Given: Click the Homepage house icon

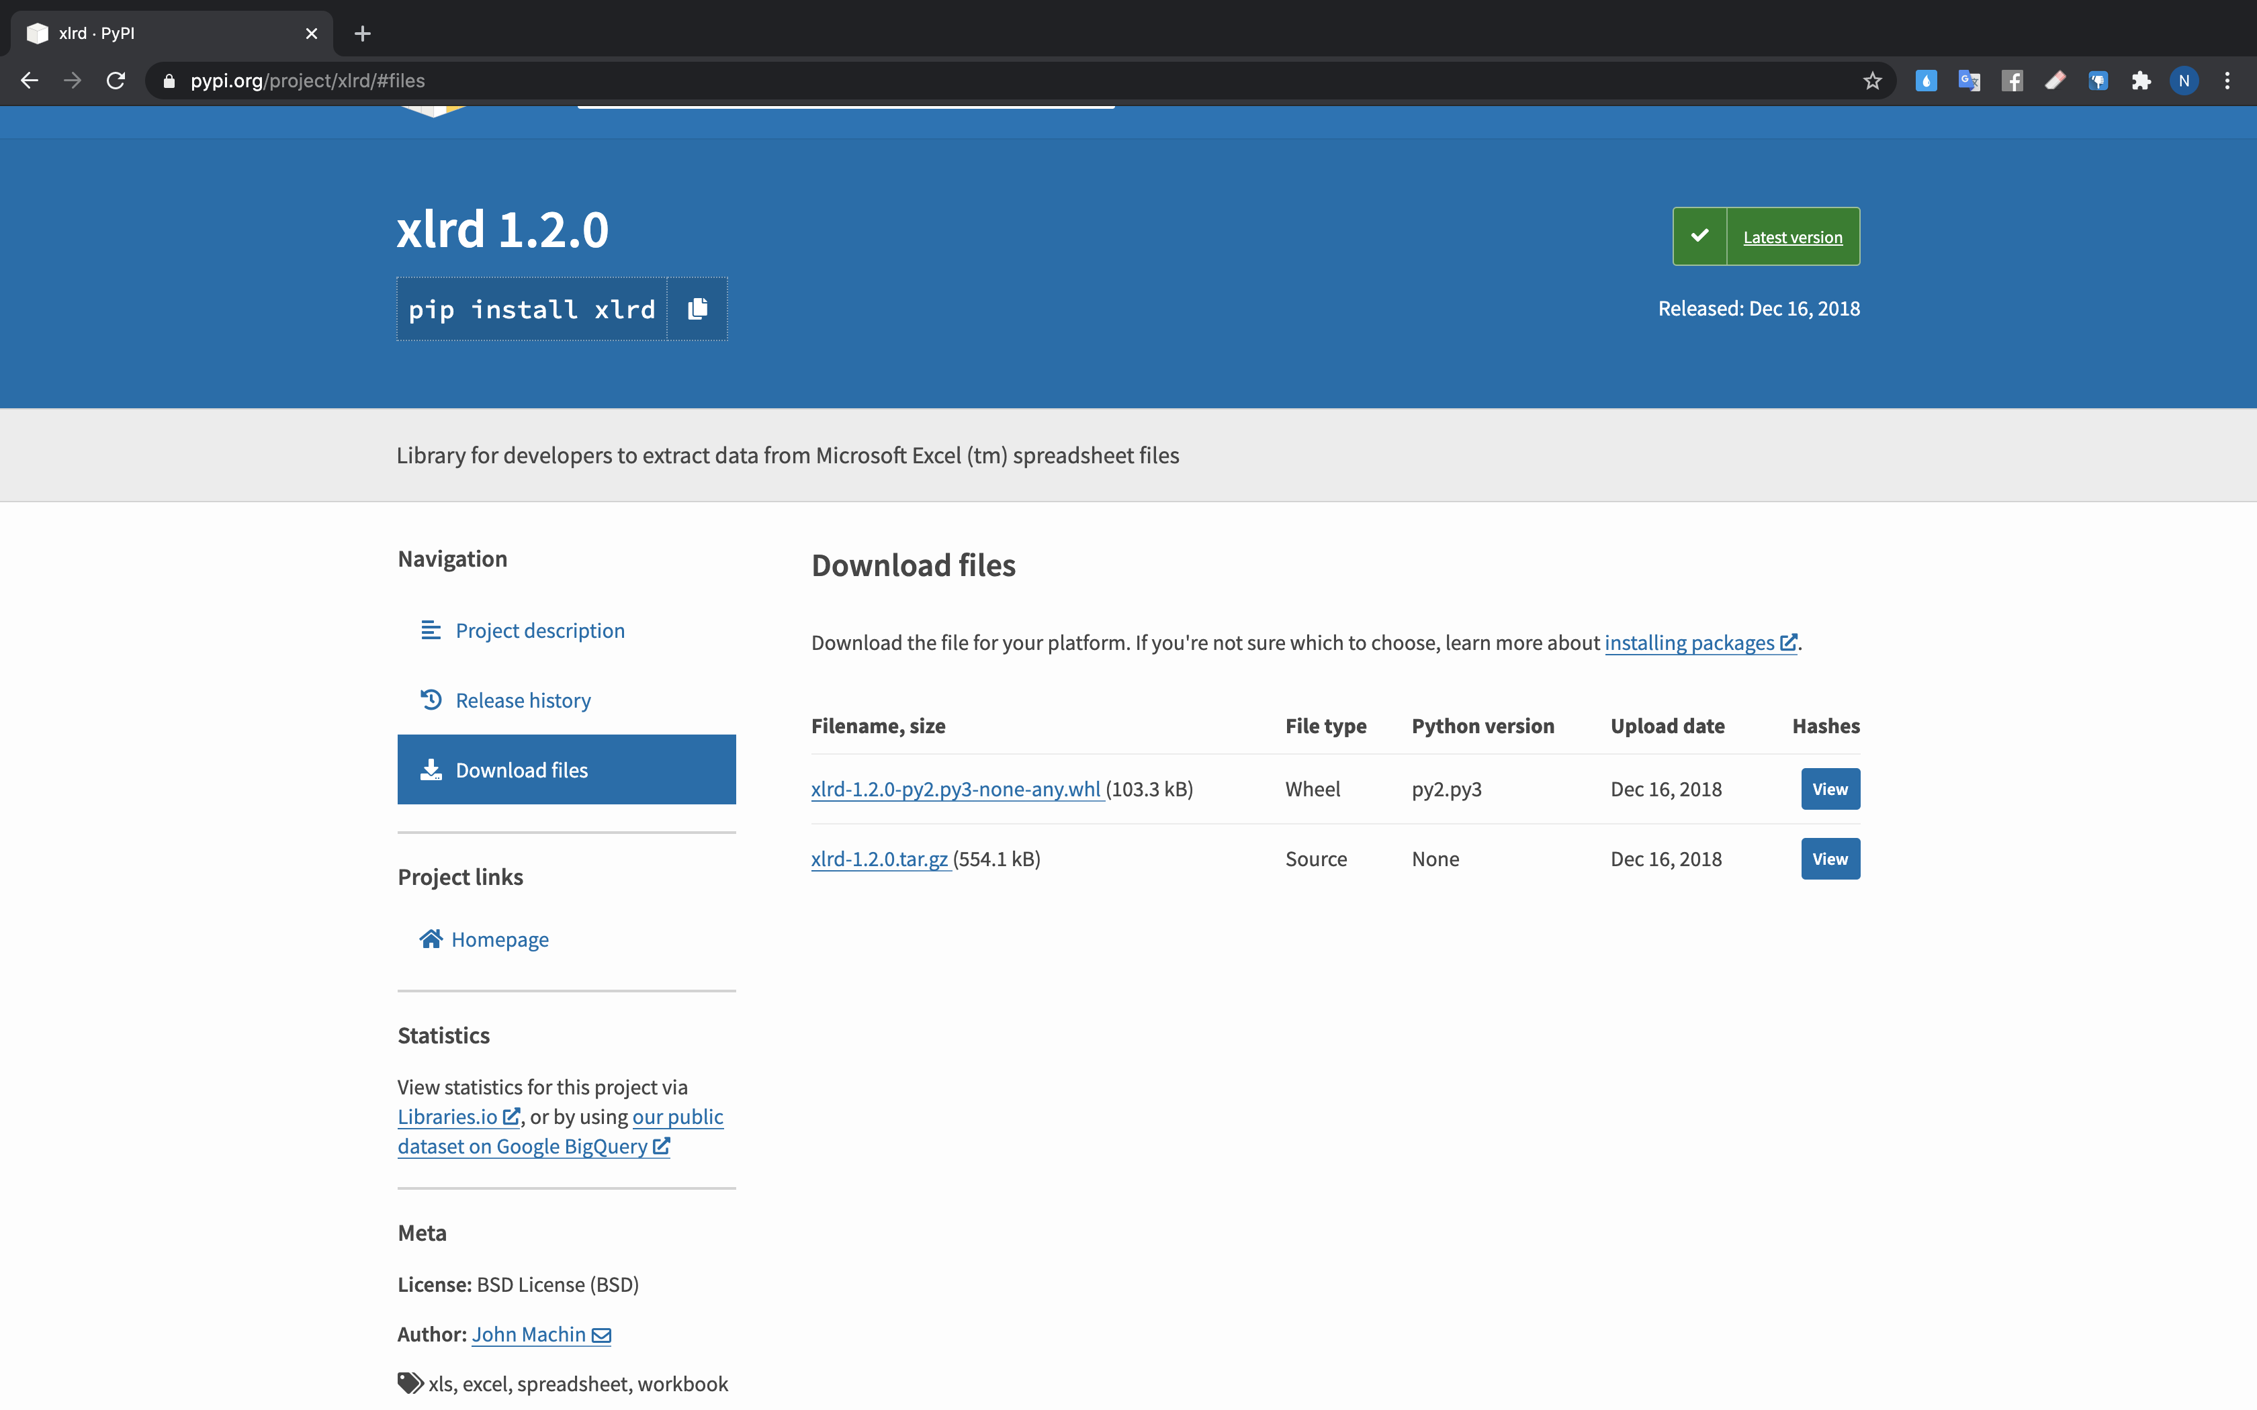Looking at the screenshot, I should (x=430, y=938).
